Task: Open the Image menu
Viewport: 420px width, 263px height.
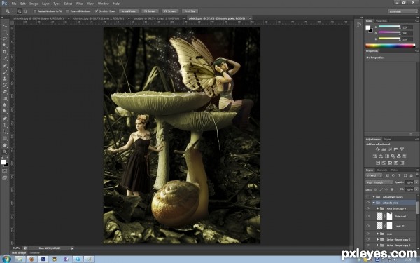Action: (34, 4)
